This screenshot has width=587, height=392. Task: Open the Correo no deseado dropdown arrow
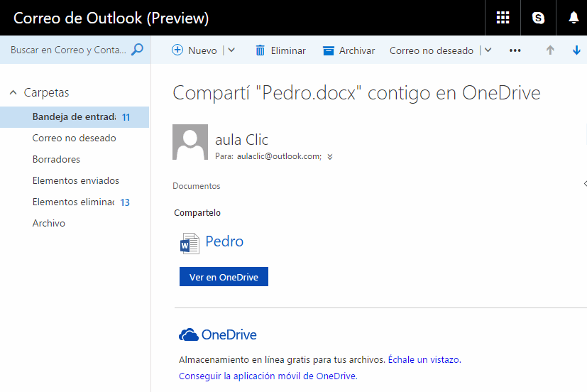click(x=488, y=50)
